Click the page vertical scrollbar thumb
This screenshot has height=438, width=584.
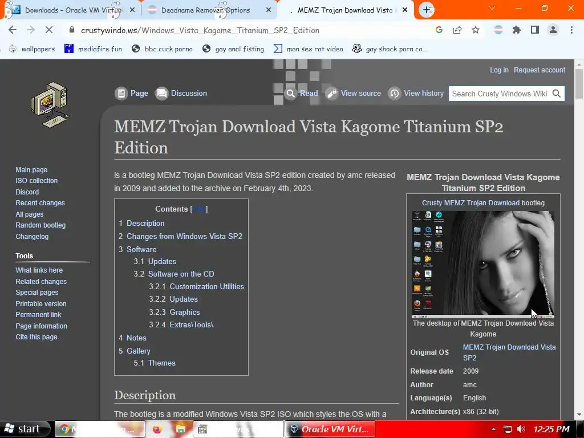pos(579,84)
